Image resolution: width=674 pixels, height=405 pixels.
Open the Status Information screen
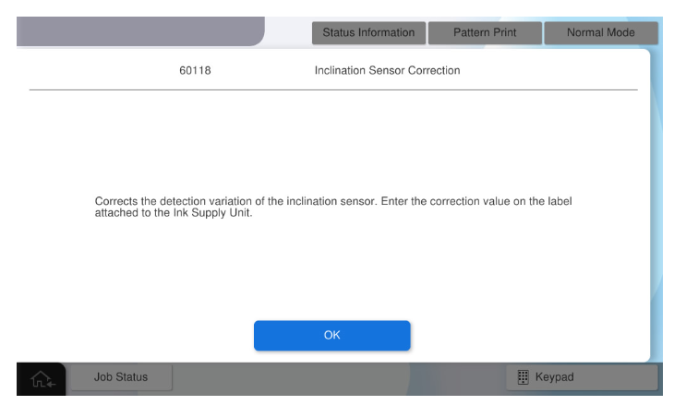point(368,32)
